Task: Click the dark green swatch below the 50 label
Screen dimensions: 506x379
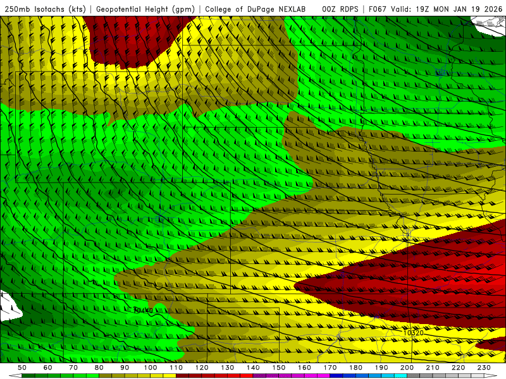Action: 28,376
